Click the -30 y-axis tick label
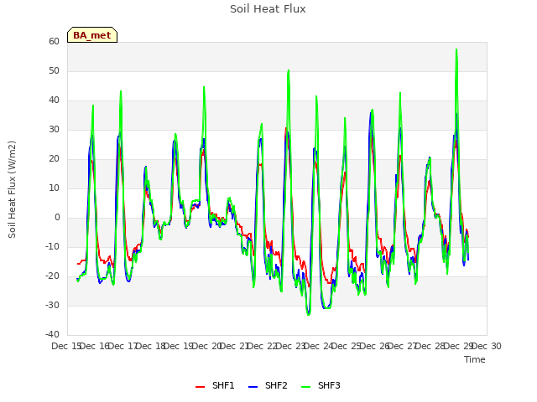The height and width of the screenshot is (402, 537). (52, 305)
